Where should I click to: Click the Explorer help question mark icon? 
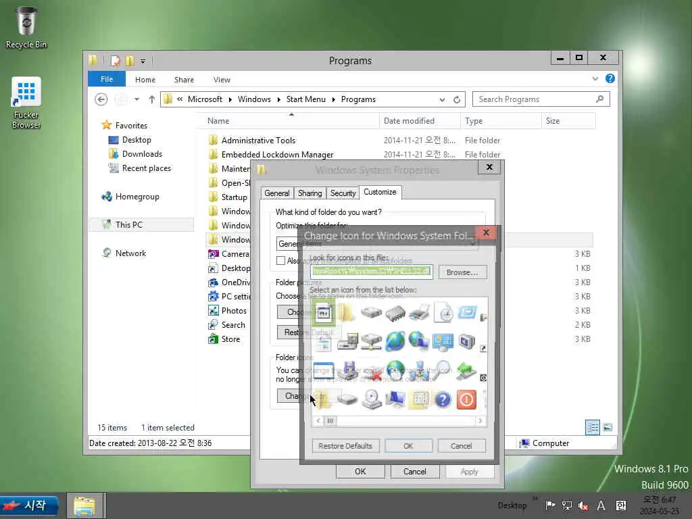pos(610,78)
